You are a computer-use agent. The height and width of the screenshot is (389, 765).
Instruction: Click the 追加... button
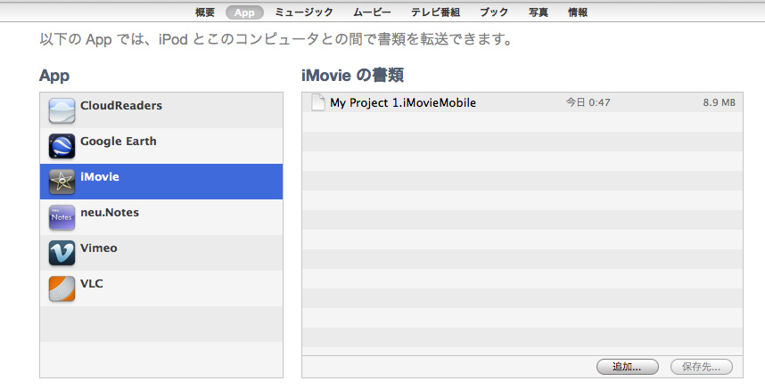[x=628, y=367]
